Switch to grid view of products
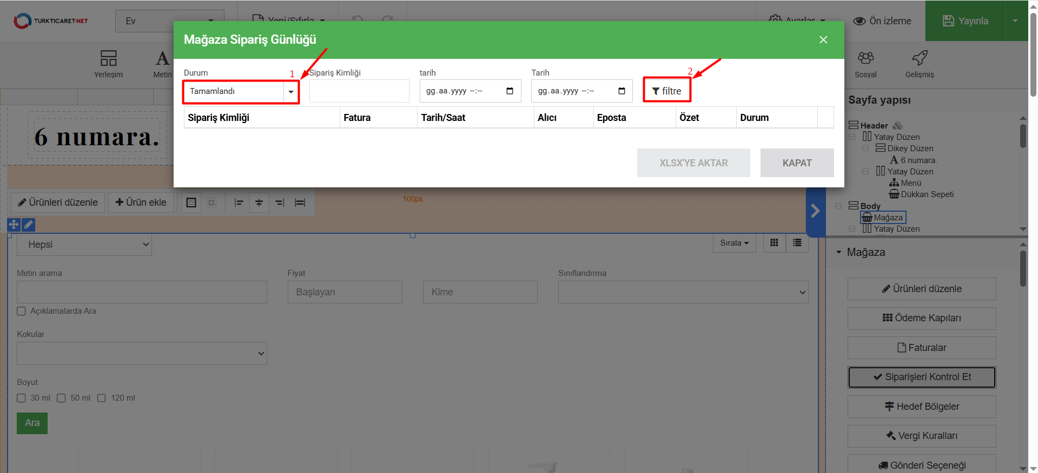 (x=774, y=243)
